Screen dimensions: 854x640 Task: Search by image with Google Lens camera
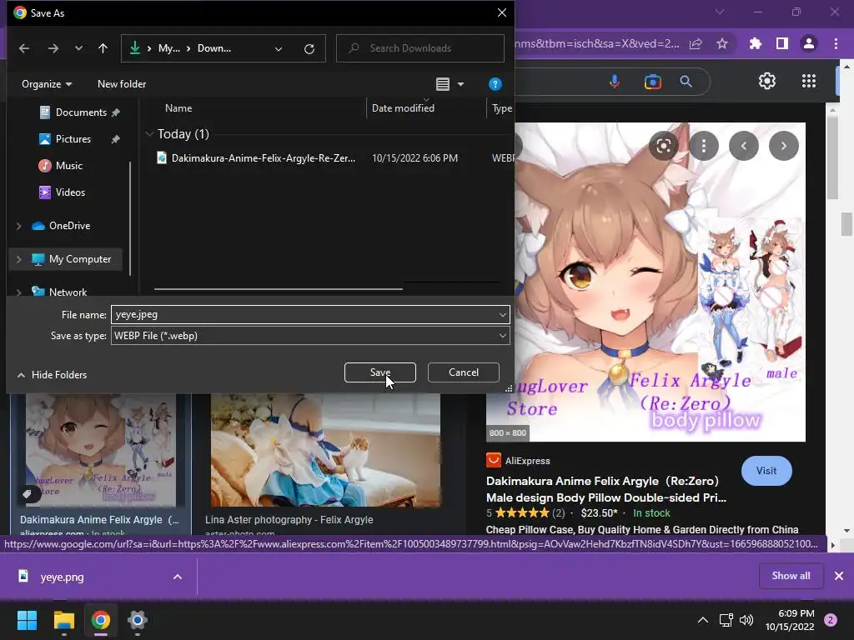(x=652, y=82)
